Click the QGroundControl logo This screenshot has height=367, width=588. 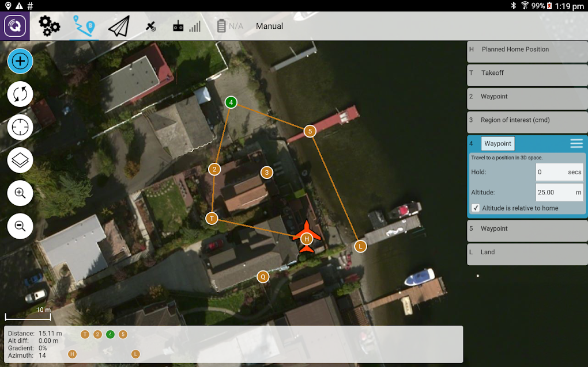click(x=14, y=26)
